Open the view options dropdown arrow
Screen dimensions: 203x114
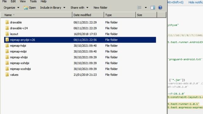[146, 8]
